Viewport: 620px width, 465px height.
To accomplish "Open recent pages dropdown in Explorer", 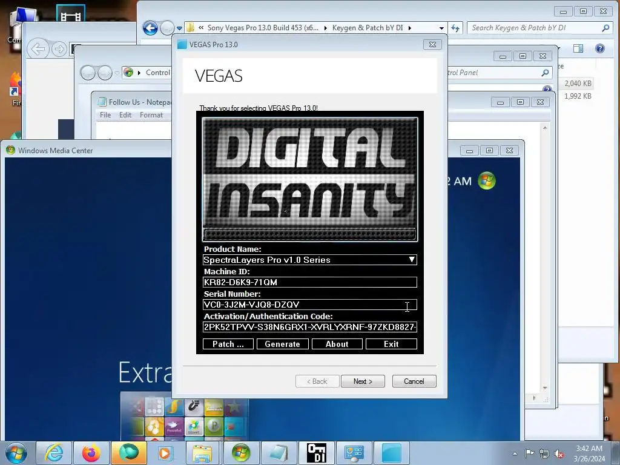I will (179, 28).
